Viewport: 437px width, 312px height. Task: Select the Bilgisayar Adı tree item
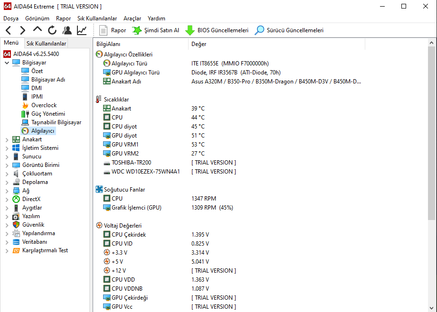(x=48, y=80)
